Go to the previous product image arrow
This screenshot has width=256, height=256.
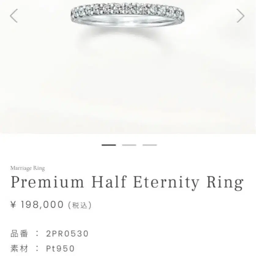coord(14,16)
